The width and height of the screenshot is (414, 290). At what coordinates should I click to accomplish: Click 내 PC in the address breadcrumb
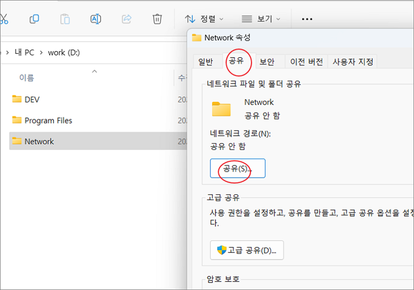tap(25, 53)
